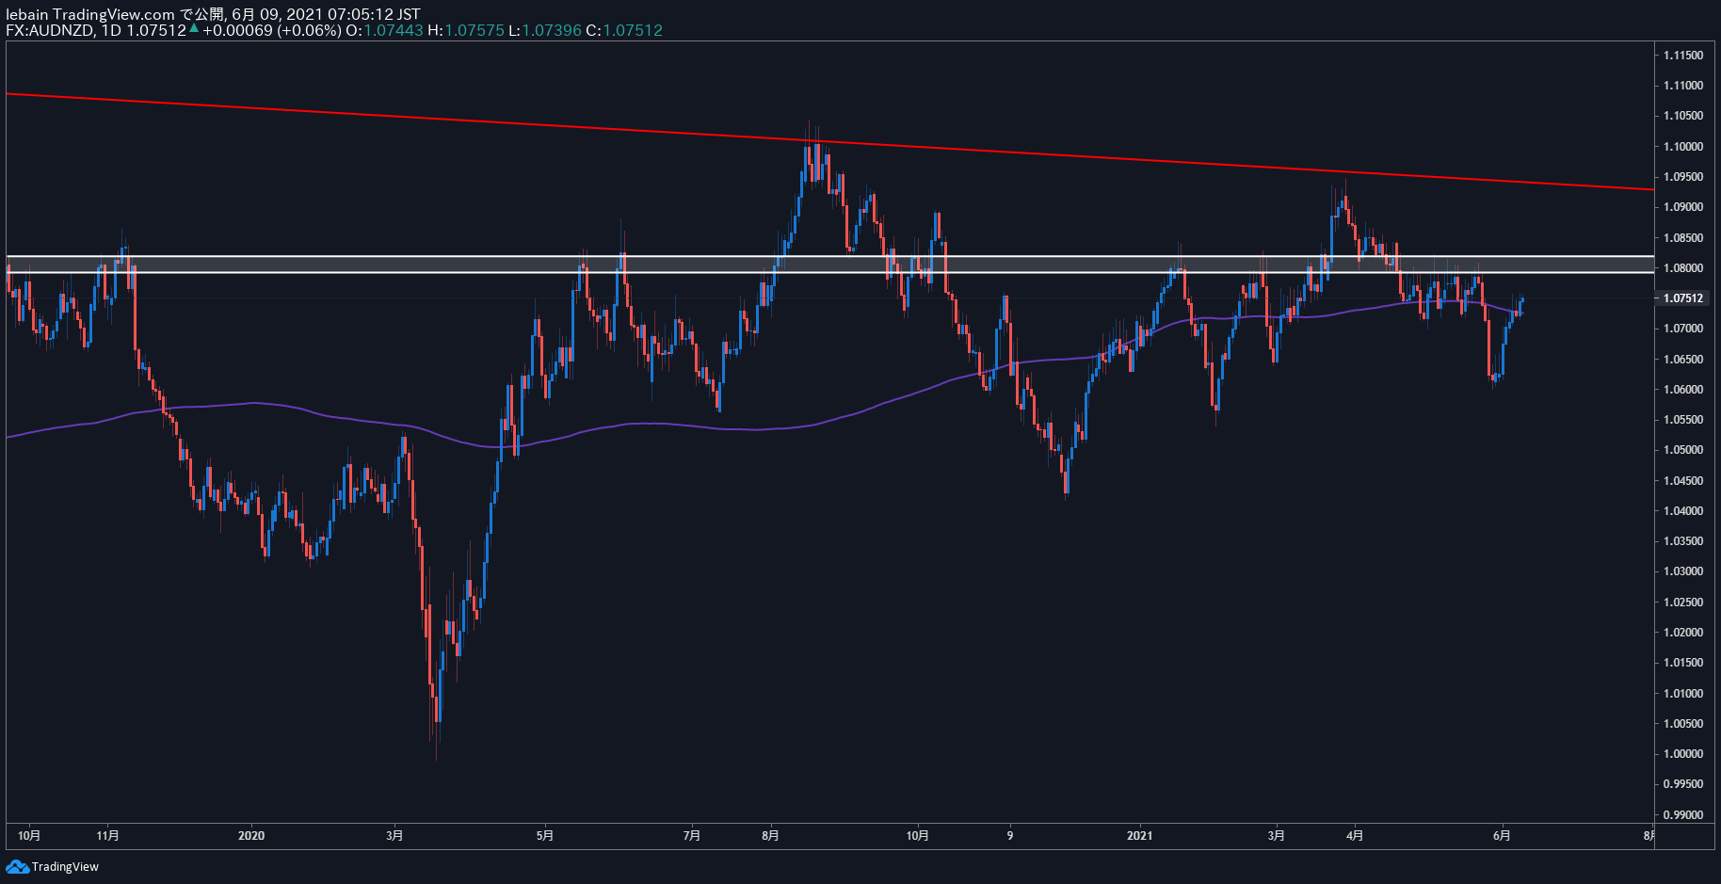Click the open value O:1.07443
Image resolution: width=1721 pixels, height=884 pixels.
click(x=384, y=30)
